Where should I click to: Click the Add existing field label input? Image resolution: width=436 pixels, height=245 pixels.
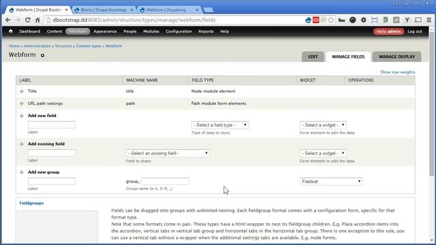(x=52, y=153)
